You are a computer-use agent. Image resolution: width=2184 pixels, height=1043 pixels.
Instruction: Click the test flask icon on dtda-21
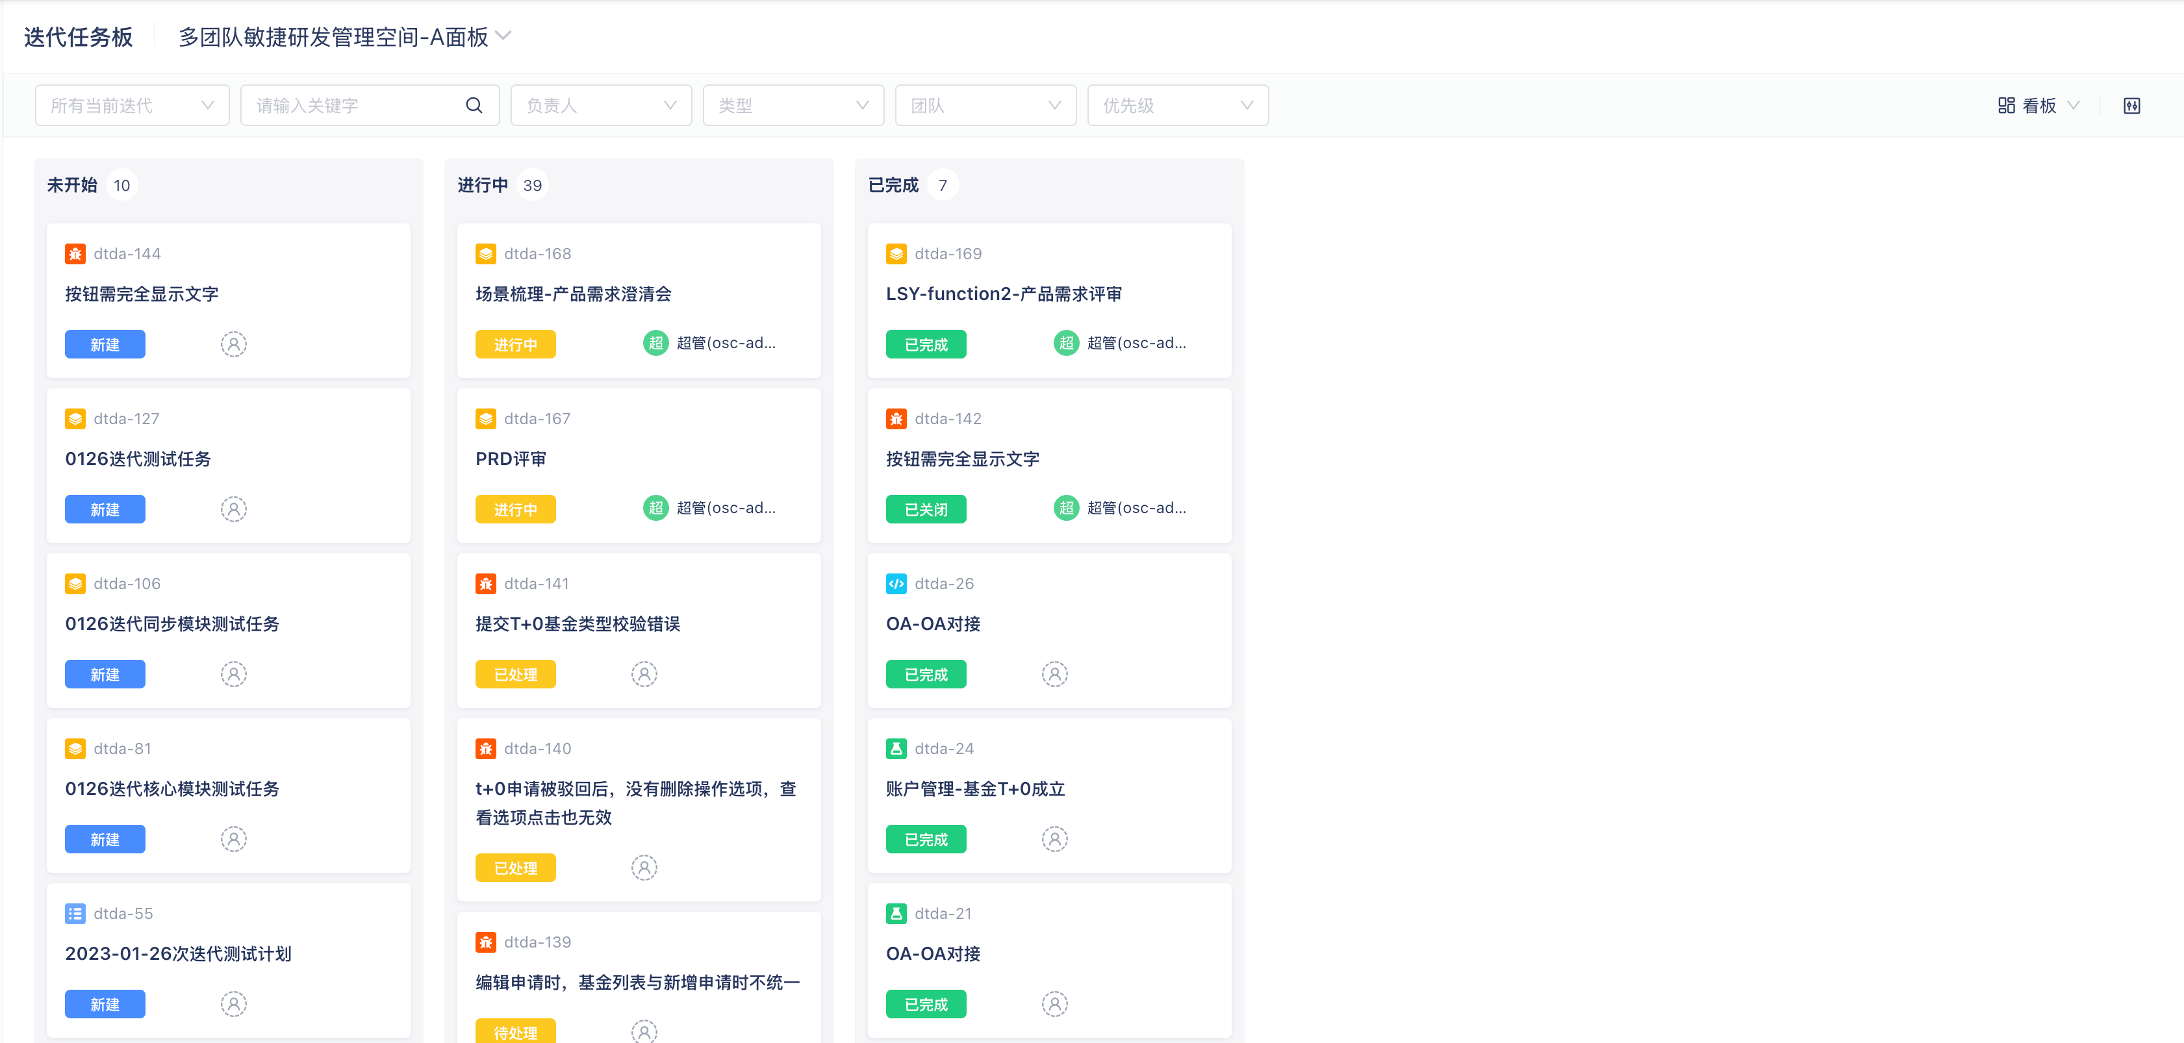(x=896, y=913)
